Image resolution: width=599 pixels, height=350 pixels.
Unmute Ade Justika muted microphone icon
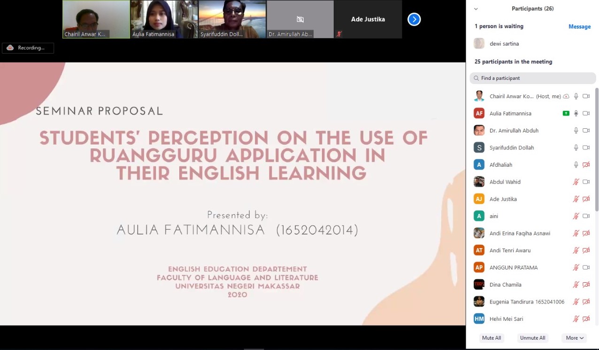coord(576,199)
